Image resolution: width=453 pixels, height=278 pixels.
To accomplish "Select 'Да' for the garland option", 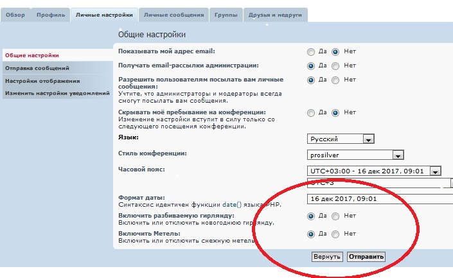I will (x=311, y=216).
